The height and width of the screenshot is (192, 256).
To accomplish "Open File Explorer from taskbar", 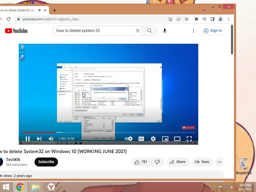I will [36, 187].
